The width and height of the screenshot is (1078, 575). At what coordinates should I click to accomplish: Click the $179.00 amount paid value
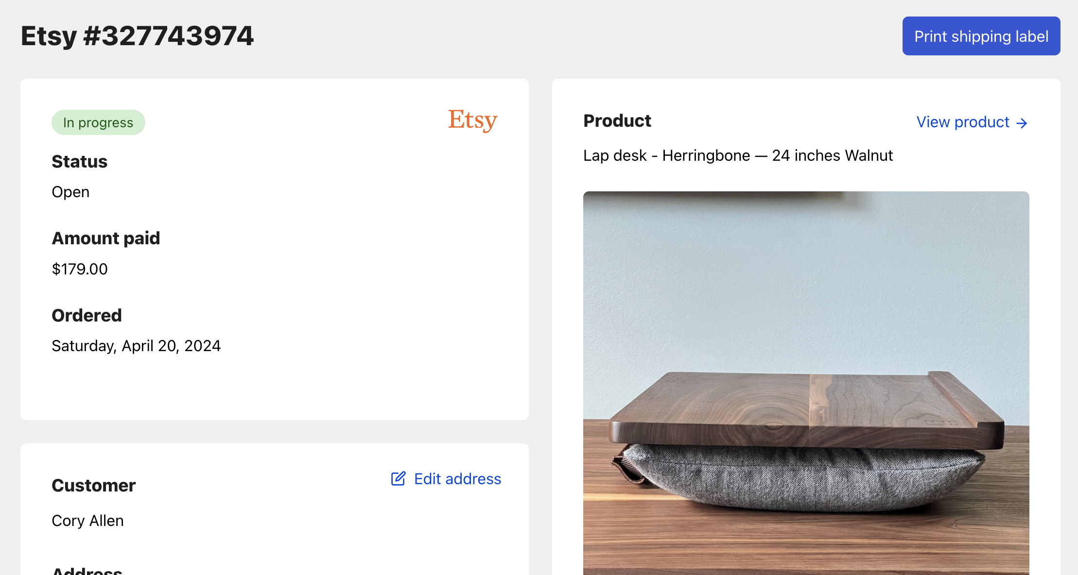pyautogui.click(x=80, y=269)
